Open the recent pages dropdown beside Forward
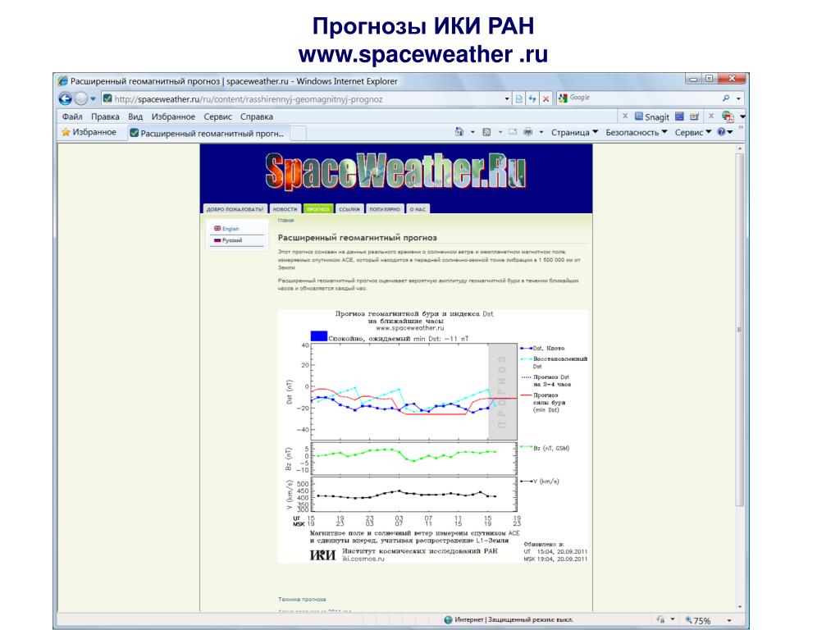Viewport: 840px width, 630px height. pyautogui.click(x=93, y=99)
